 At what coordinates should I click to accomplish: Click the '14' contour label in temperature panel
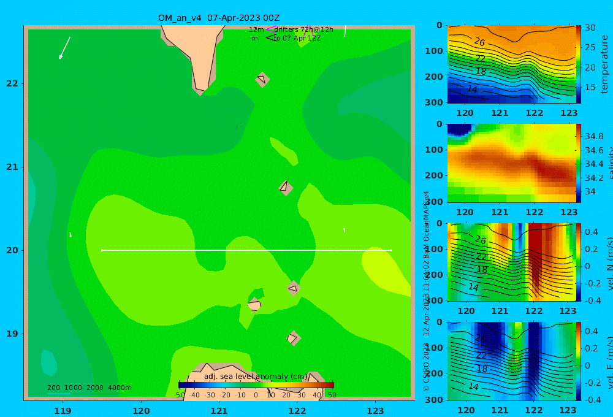click(472, 89)
